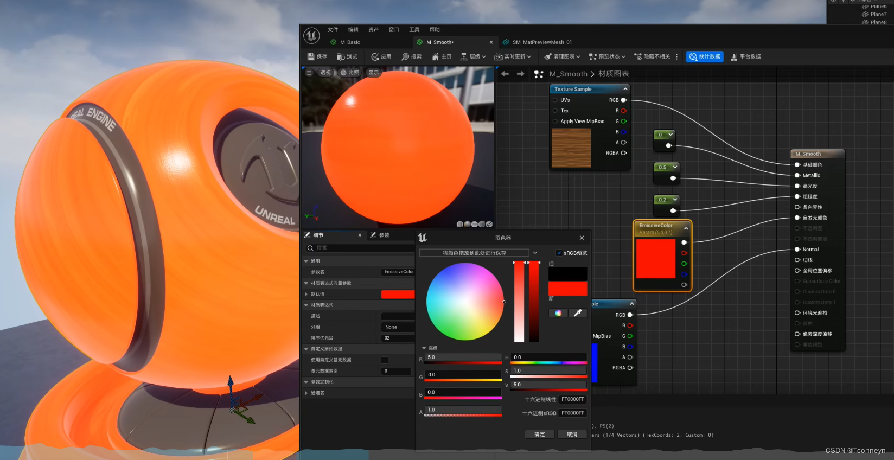Open the saved colors dropdown arrow

click(535, 253)
